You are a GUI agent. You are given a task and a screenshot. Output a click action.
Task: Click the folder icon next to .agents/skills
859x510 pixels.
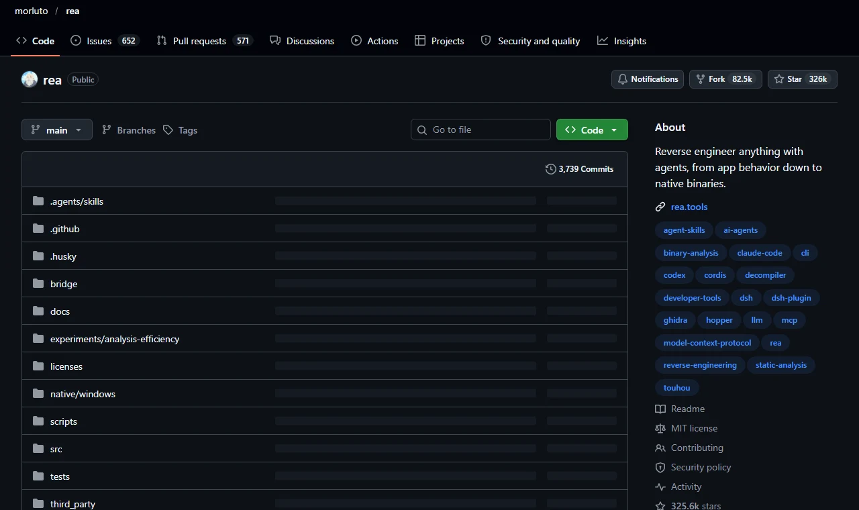[x=38, y=201]
